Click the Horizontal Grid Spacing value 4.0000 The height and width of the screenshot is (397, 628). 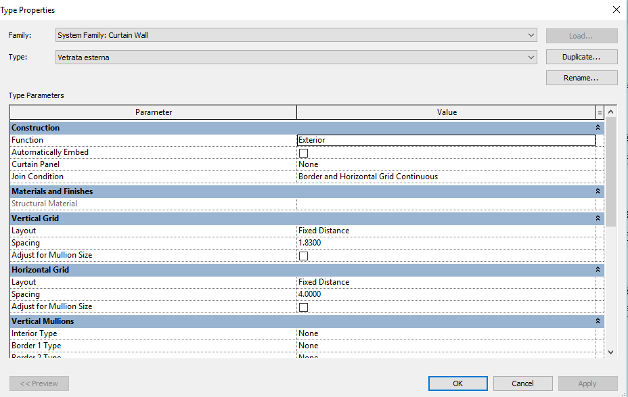click(x=446, y=294)
